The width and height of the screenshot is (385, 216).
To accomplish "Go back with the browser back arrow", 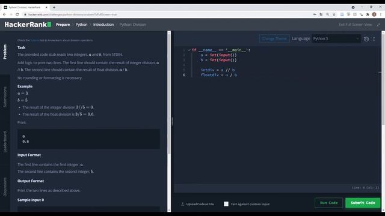I will 4,14.
